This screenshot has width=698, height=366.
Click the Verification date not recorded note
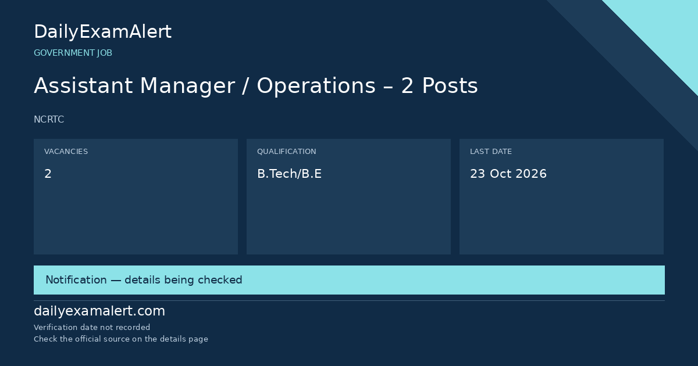click(92, 328)
